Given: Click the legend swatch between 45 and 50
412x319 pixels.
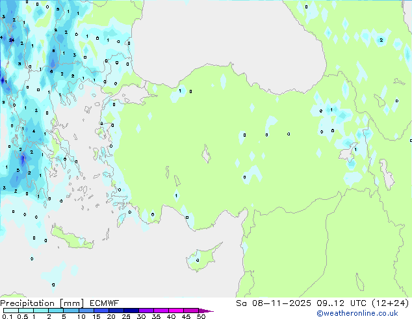Looking at the screenshot, I should click(191, 311).
